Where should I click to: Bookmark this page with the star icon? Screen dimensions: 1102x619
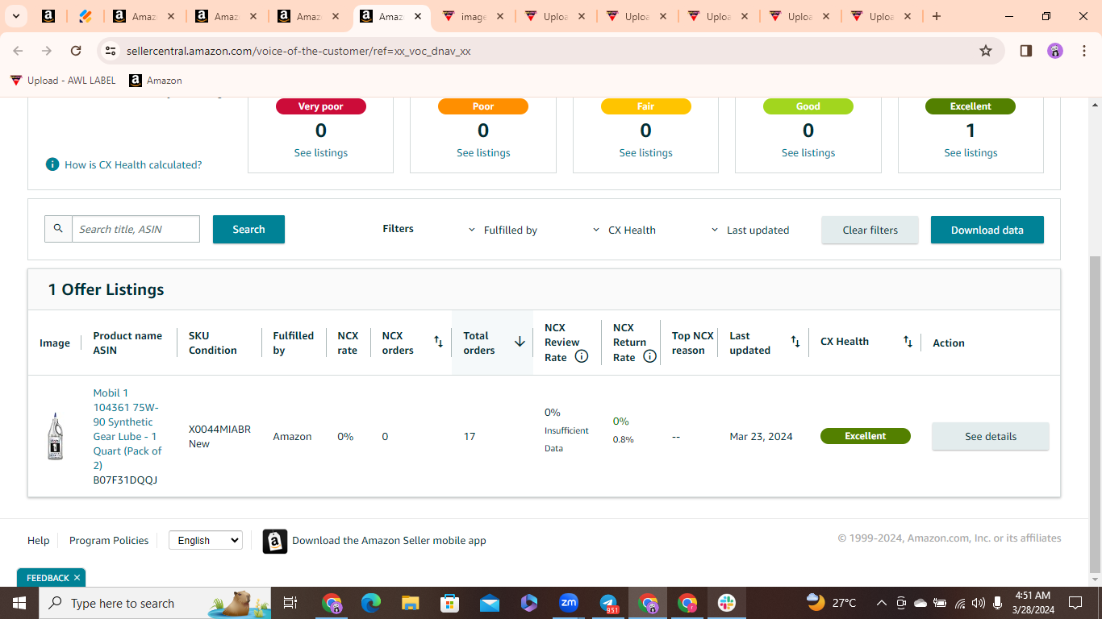coord(986,51)
